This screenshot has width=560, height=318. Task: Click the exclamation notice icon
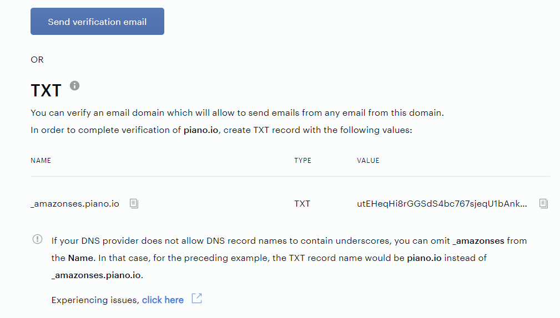pyautogui.click(x=38, y=239)
